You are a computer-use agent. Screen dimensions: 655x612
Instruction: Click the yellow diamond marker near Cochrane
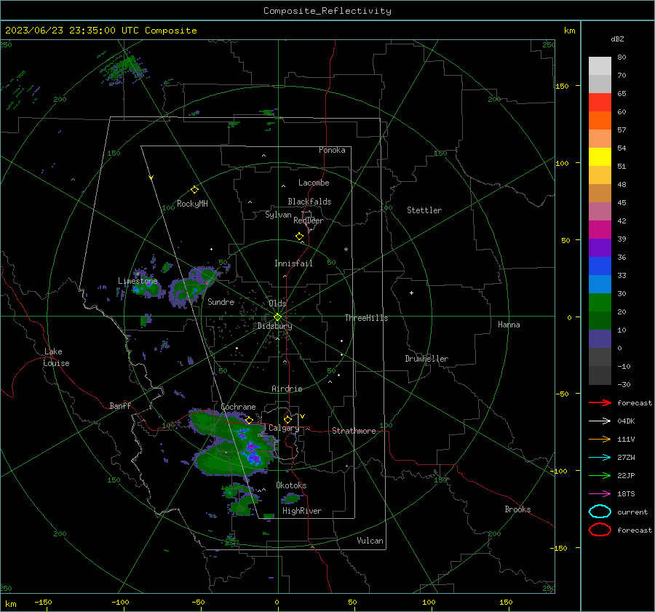tap(250, 420)
